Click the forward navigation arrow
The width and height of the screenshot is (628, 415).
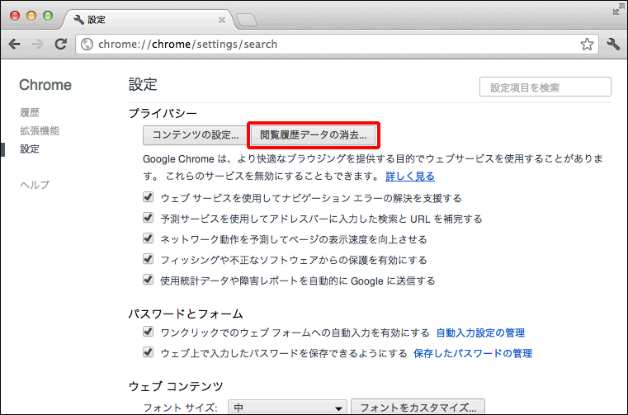click(38, 44)
